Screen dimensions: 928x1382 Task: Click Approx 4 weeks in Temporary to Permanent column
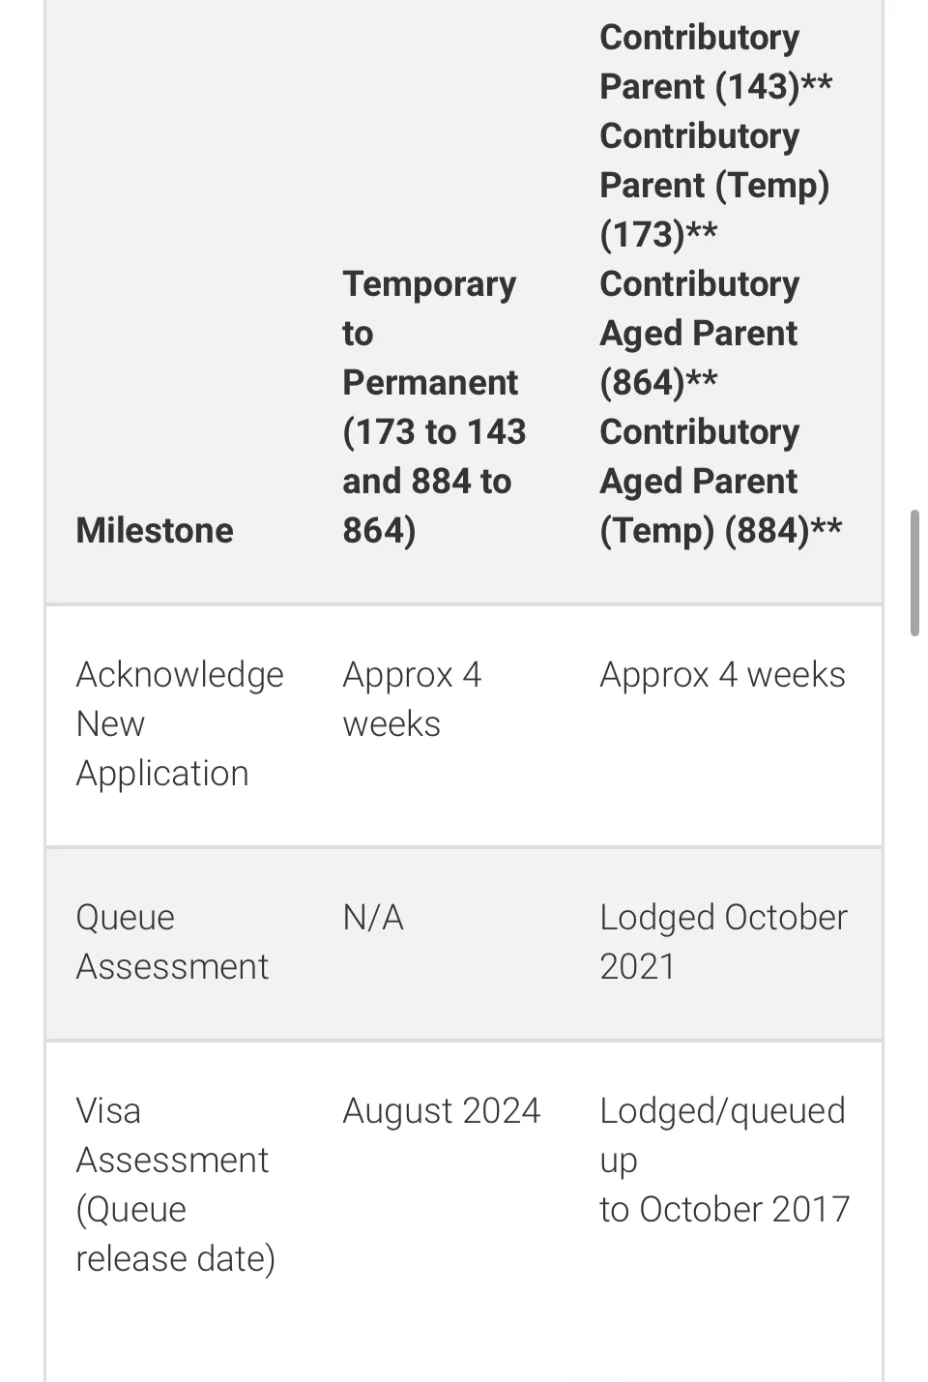(412, 698)
